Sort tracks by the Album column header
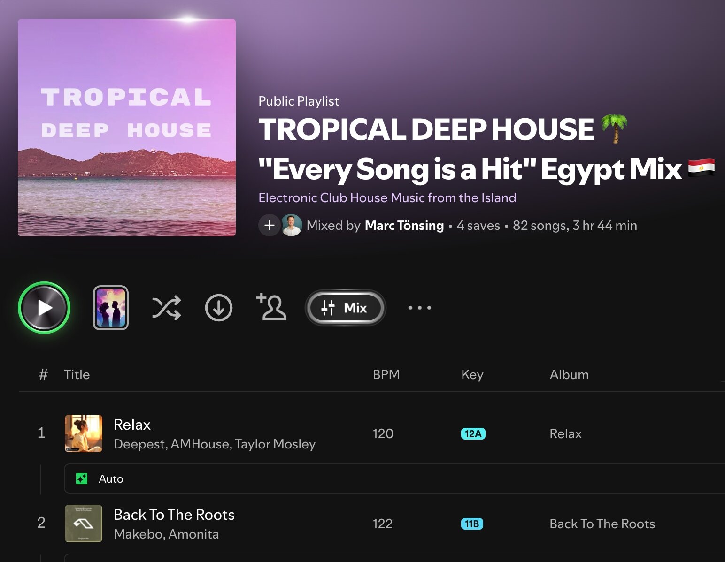 pyautogui.click(x=569, y=374)
